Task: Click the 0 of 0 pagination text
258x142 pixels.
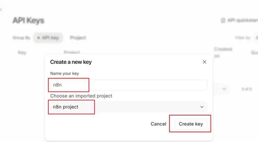Action: pos(246,89)
